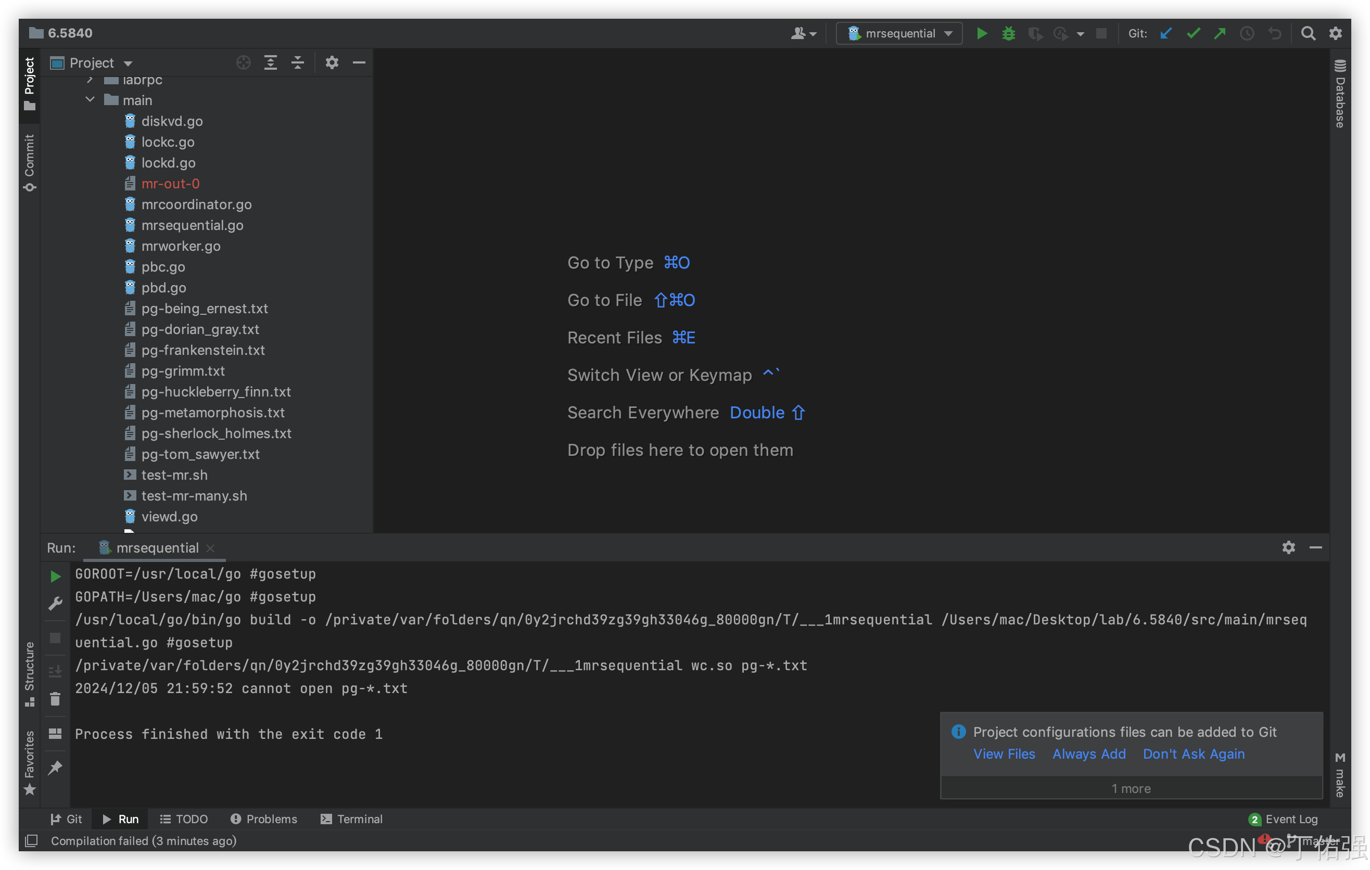Select viewd.go file in tree
Screen dimensions: 1370x870
[169, 516]
